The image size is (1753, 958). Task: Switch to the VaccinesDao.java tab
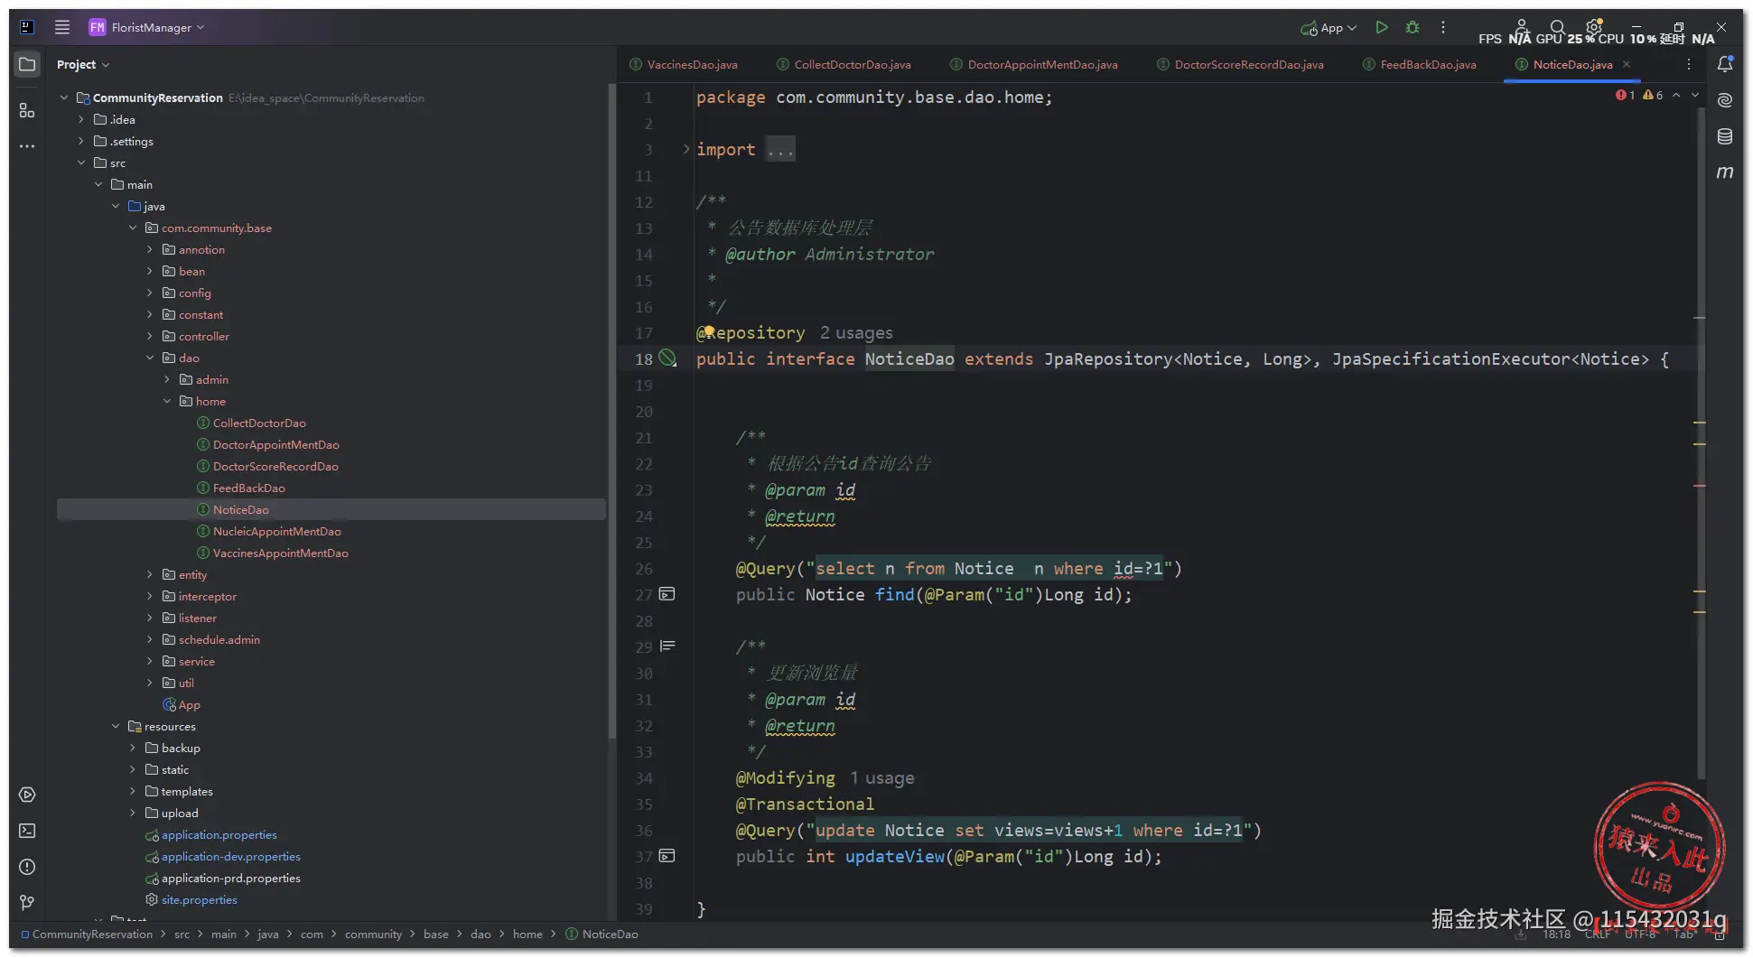tap(684, 64)
